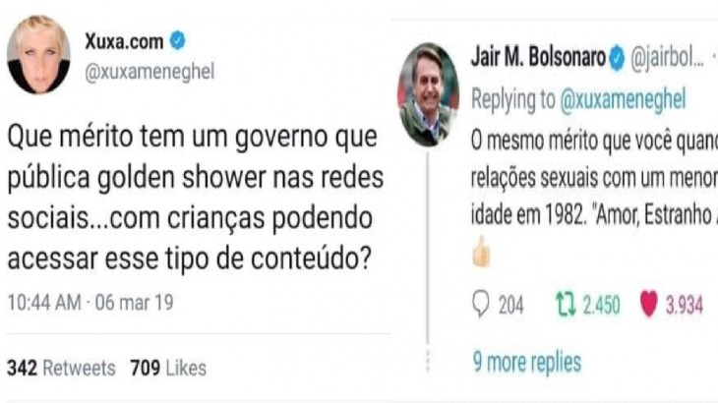View the 709 Likes list
This screenshot has height=403, width=718.
pyautogui.click(x=168, y=368)
